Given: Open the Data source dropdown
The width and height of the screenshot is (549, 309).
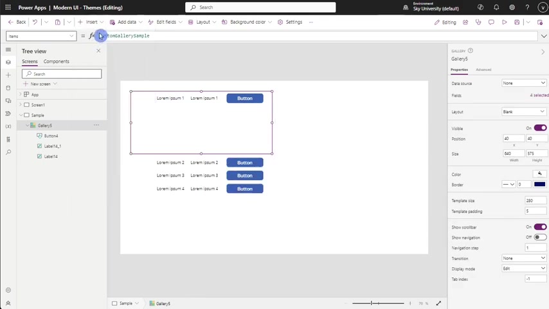Looking at the screenshot, I should [x=524, y=83].
